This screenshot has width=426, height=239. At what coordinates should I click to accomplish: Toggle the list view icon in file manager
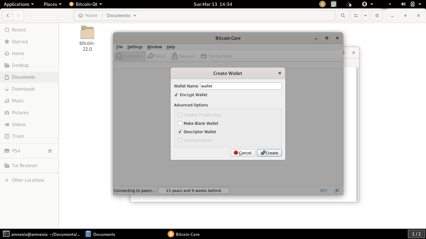[356, 15]
